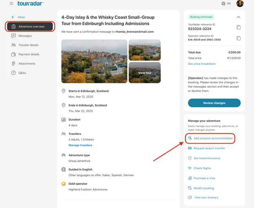254x208 pixels.
Task: Click the Review changes button
Action: [x=214, y=103]
